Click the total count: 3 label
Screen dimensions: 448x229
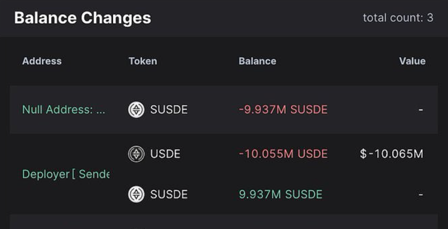(398, 18)
